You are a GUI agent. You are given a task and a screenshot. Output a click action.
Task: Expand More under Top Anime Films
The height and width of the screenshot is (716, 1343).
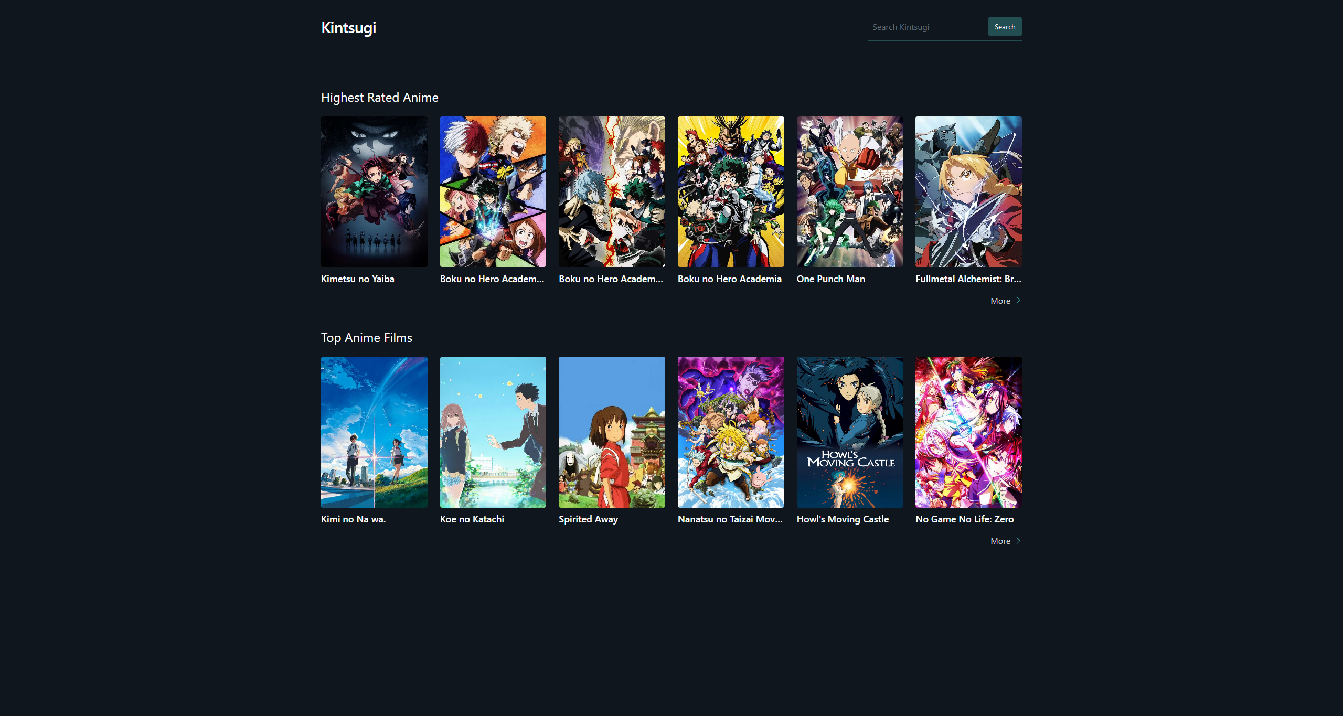coord(1000,541)
